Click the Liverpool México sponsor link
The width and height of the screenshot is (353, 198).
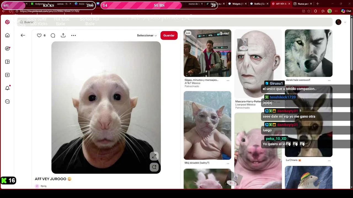245,105
